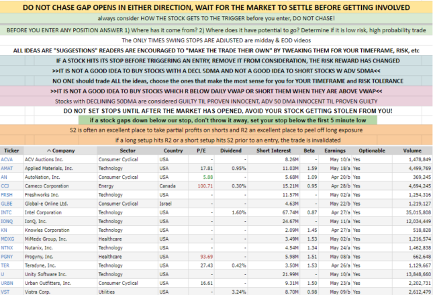Open the URBN ticker link

tap(7, 284)
